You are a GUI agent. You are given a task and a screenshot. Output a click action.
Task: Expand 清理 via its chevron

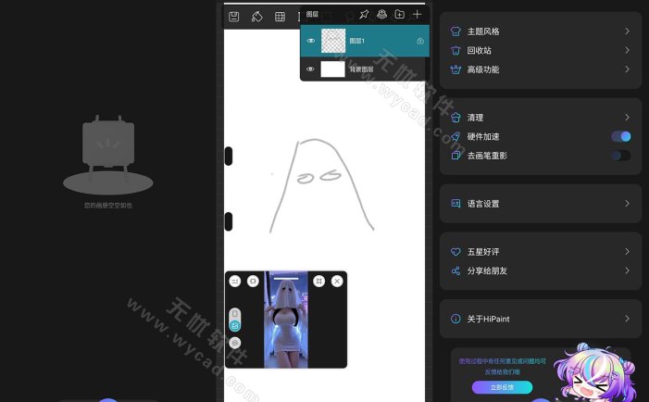627,117
